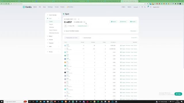Click the Bitcoin coin icon
This screenshot has width=184, height=103.
(65, 62)
